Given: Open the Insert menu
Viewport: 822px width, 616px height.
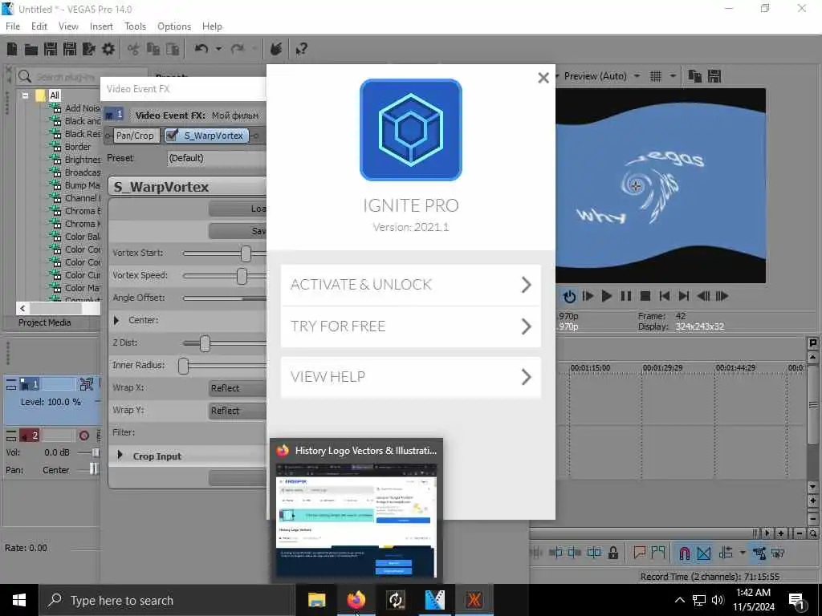Looking at the screenshot, I should pos(101,26).
